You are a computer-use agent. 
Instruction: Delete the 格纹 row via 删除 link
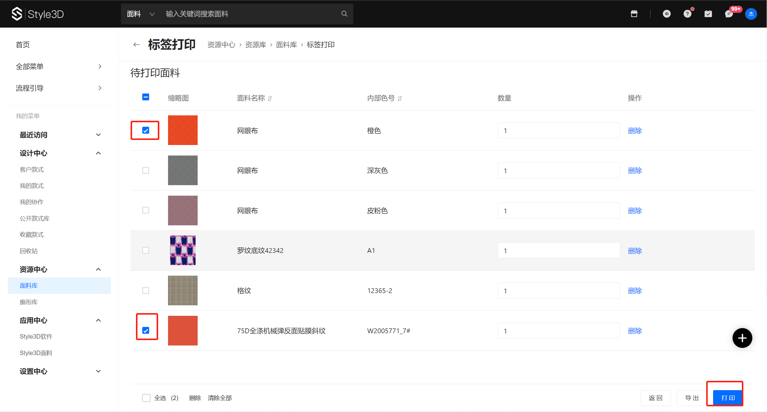tap(635, 291)
